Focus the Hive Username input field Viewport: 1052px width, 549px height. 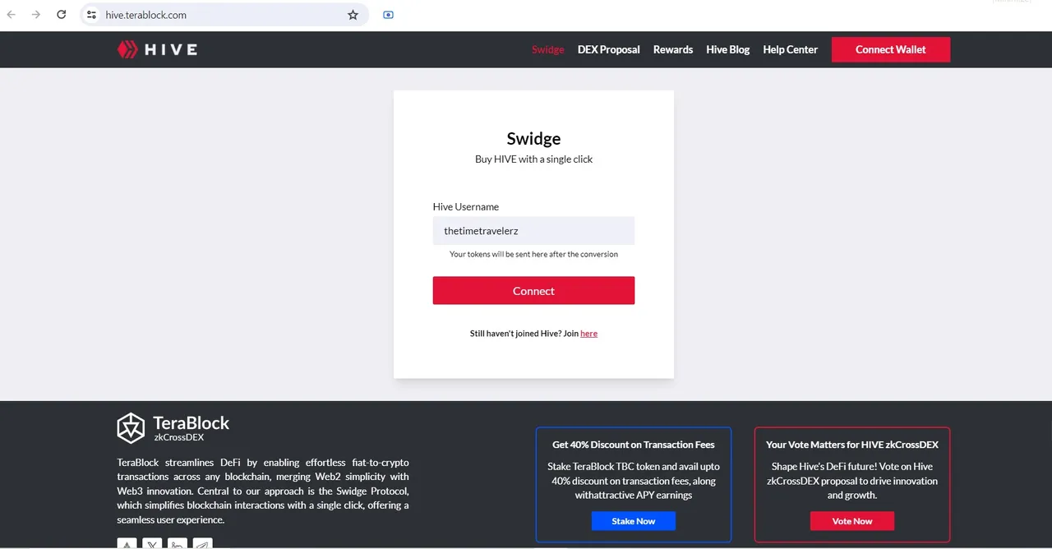pyautogui.click(x=533, y=231)
